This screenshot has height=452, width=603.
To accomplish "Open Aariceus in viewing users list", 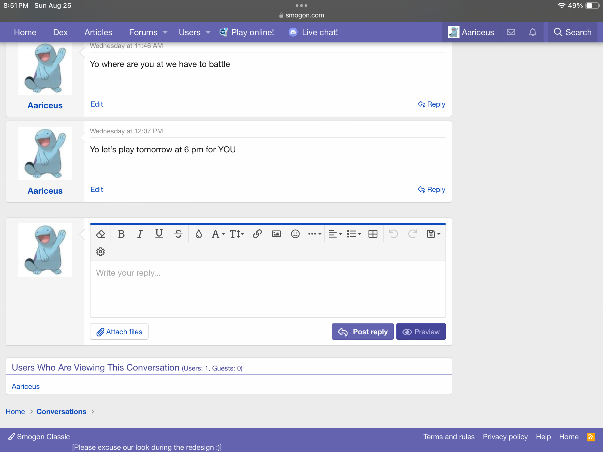I will click(x=26, y=386).
